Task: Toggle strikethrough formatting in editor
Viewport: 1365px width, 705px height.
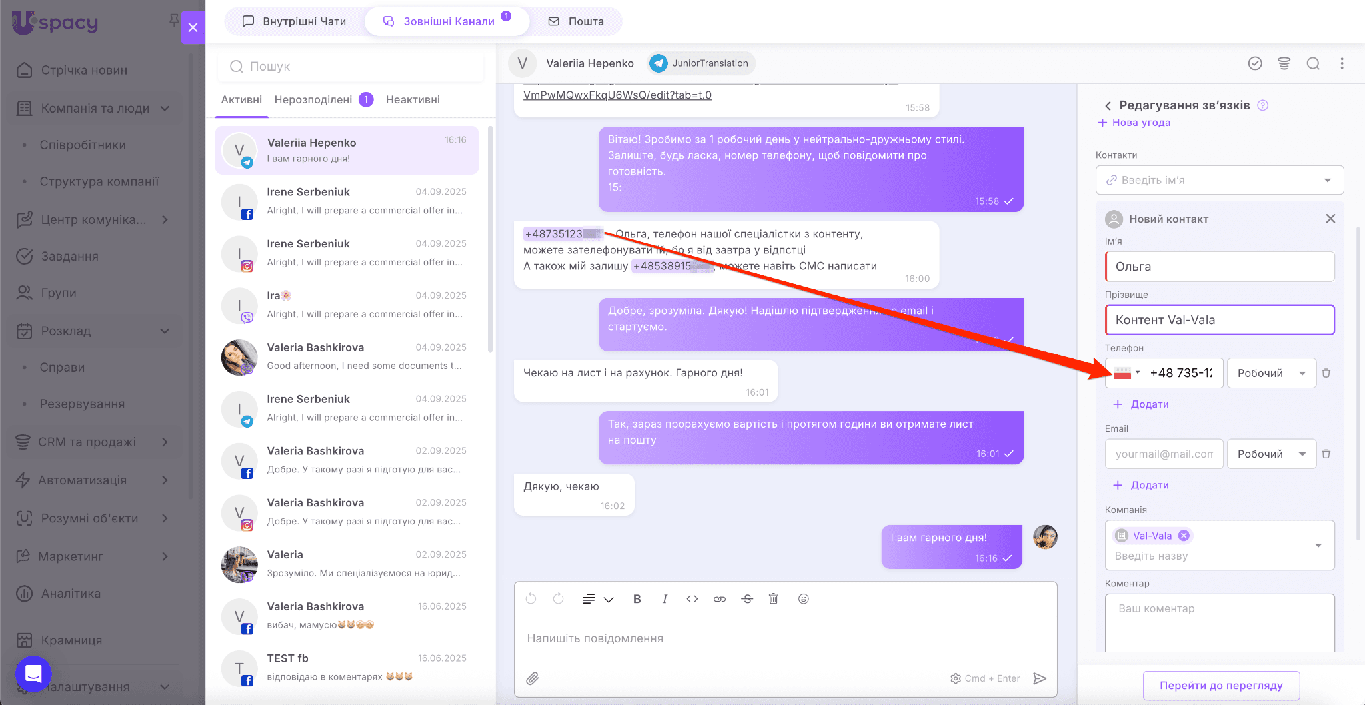Action: (x=747, y=599)
